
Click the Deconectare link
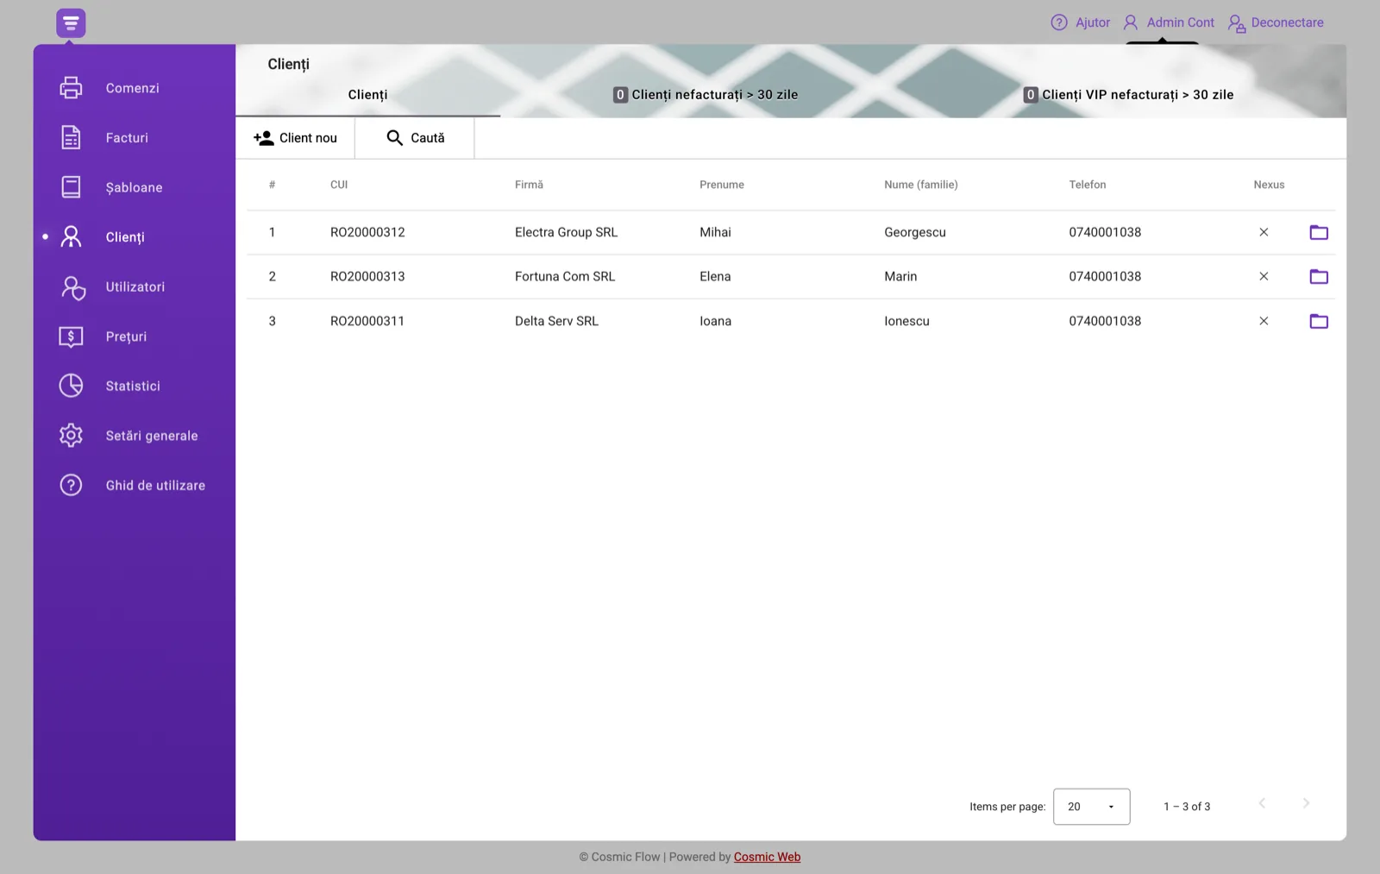point(1287,22)
